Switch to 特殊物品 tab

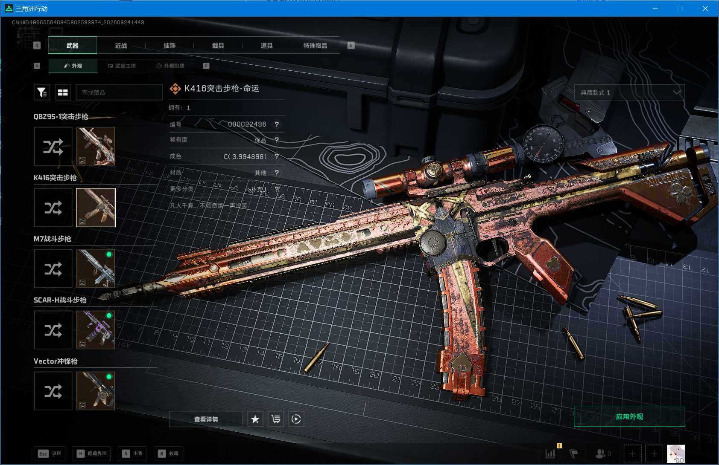316,45
